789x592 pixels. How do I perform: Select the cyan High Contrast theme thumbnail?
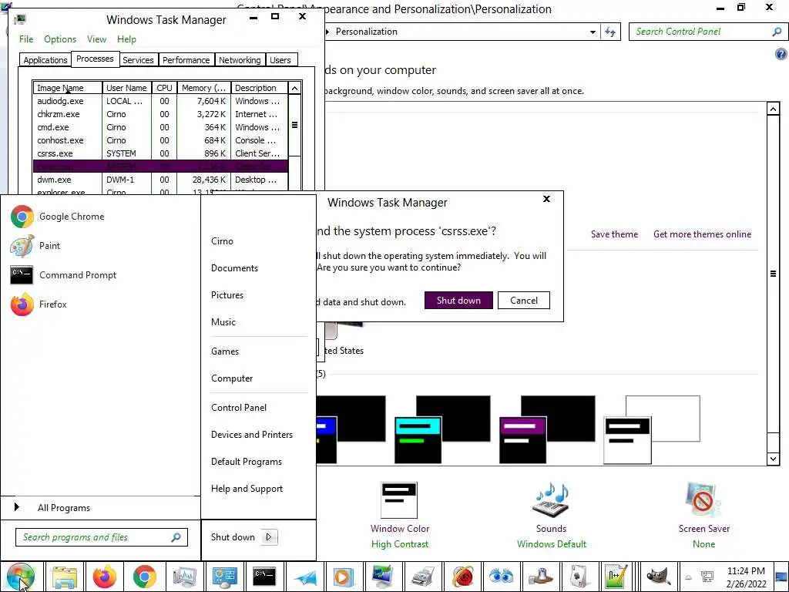[x=443, y=429]
